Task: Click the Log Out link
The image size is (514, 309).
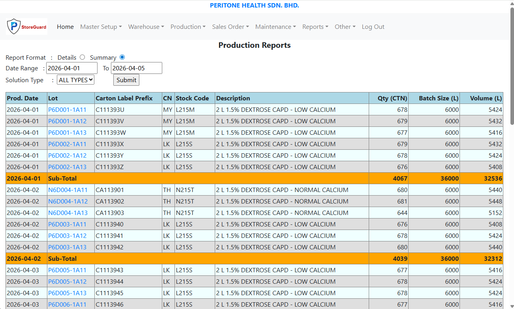Action: 373,27
